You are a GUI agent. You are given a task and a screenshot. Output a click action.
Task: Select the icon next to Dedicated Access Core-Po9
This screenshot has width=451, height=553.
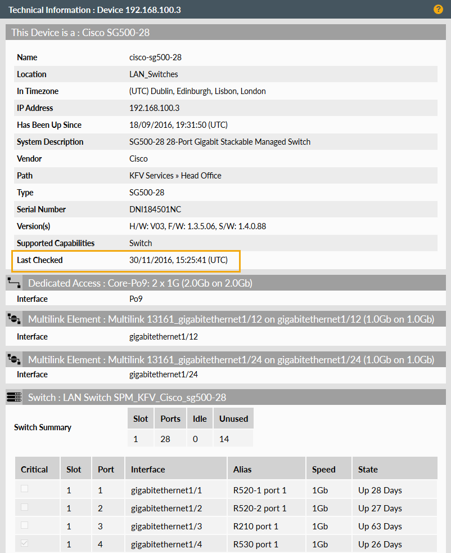14,282
